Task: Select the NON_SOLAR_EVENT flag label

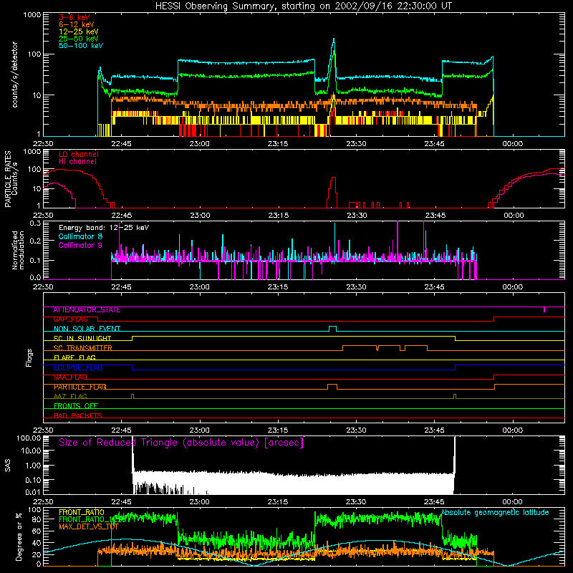Action: point(87,329)
